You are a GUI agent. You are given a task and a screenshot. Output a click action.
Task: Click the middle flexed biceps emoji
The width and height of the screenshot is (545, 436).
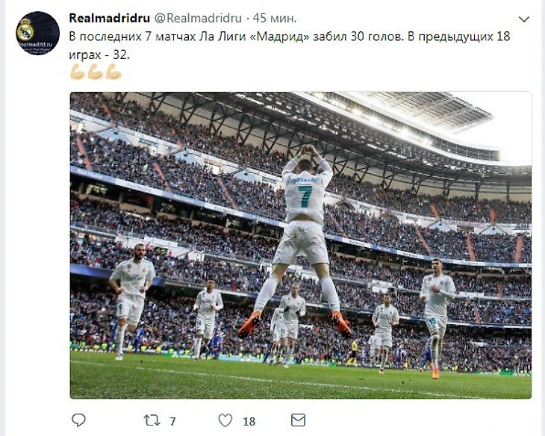coord(96,72)
